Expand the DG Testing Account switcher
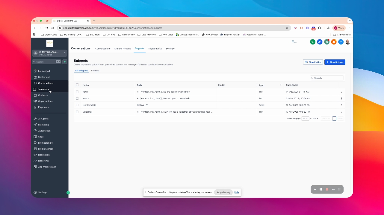Viewport: 384px width, 215px height. 50,53
